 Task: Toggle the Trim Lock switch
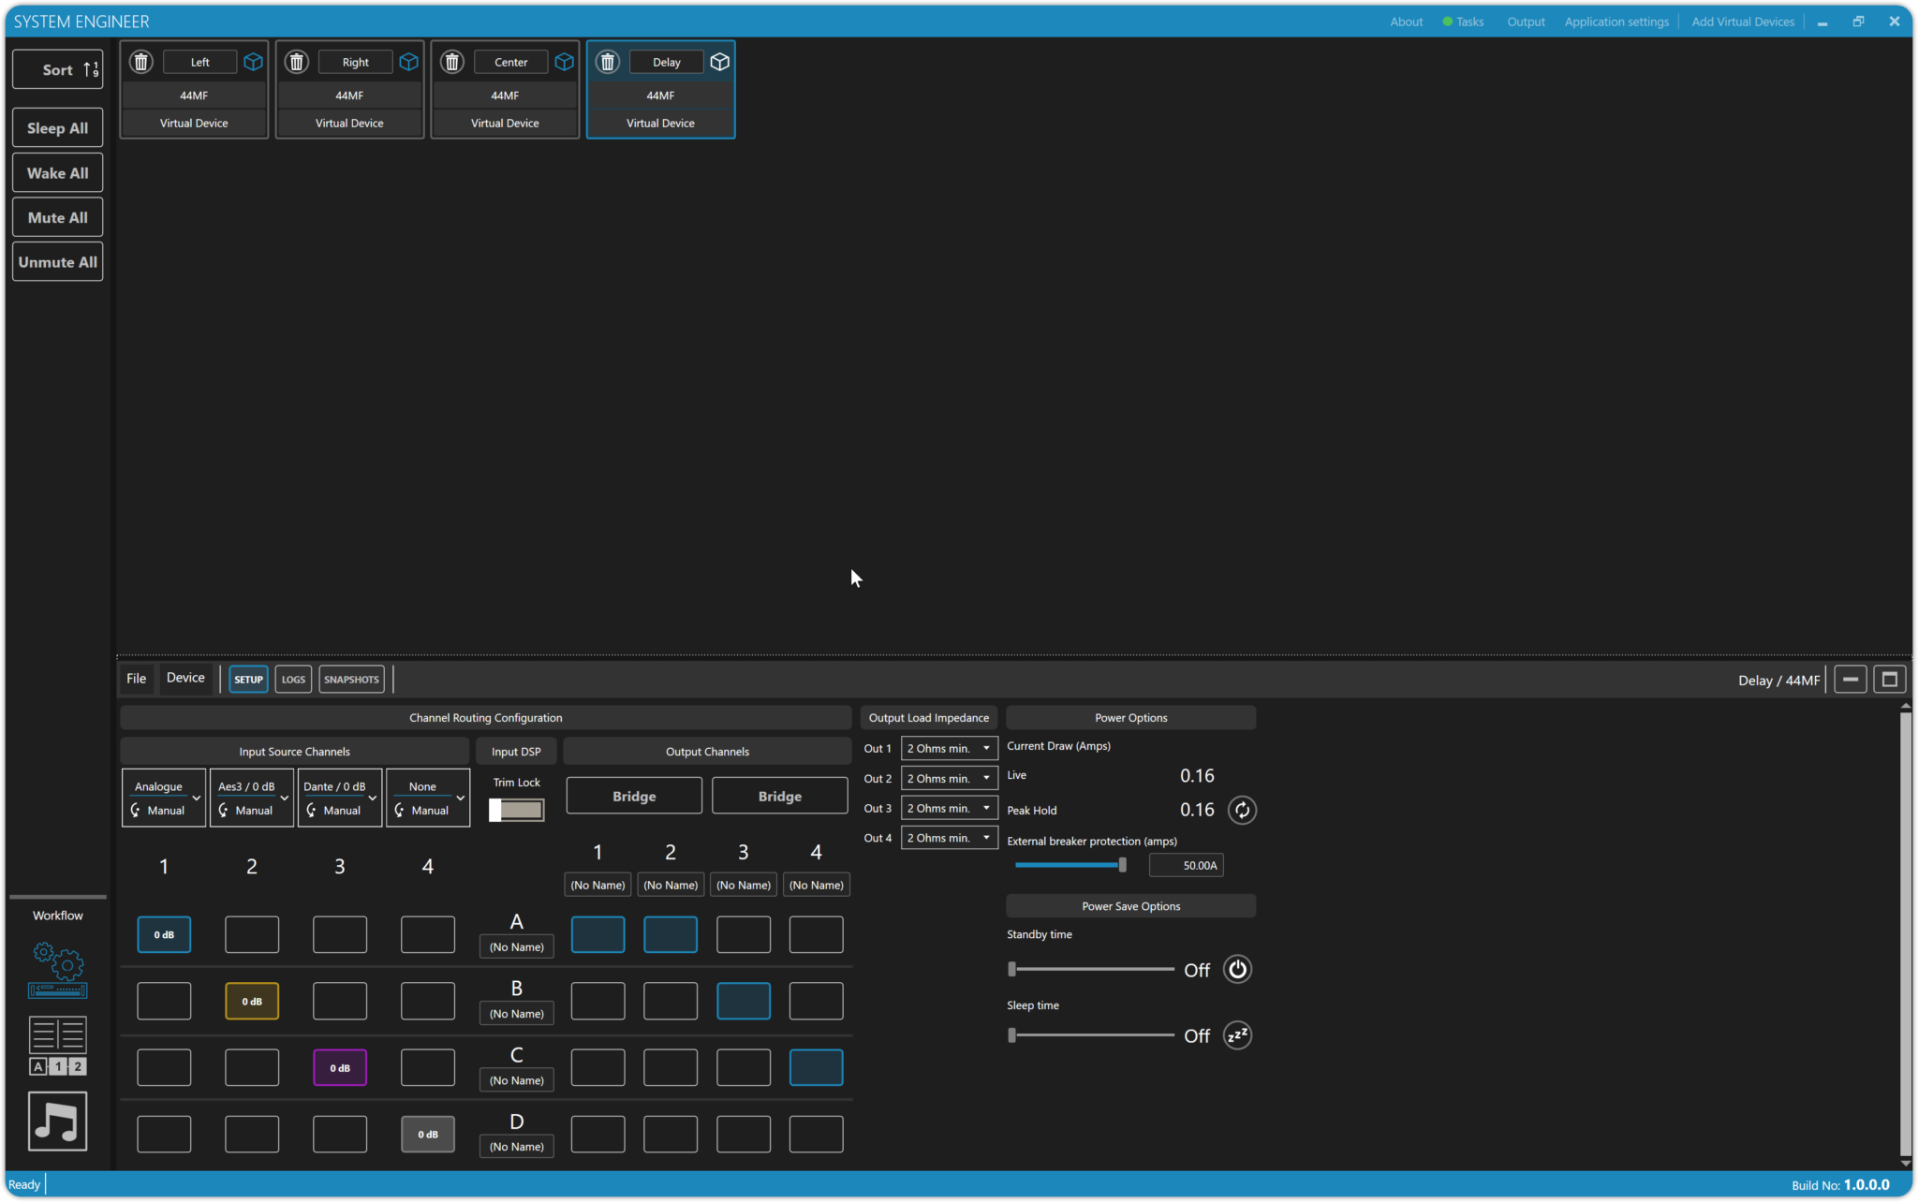516,810
